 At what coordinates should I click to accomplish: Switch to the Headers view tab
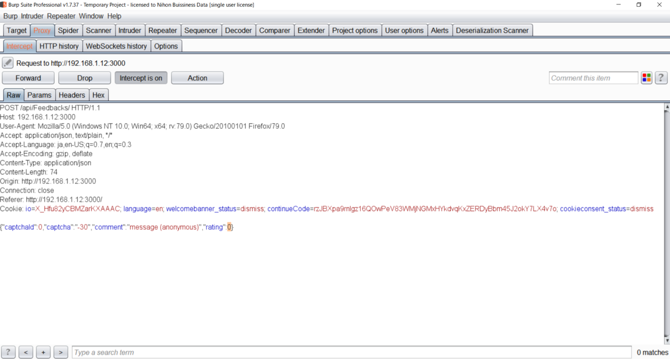click(x=72, y=95)
